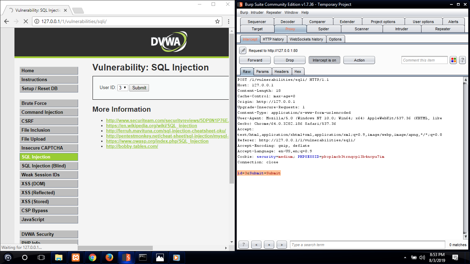Open the Chrome three-dot menu
Viewport: 470px width, 264px height.
click(228, 21)
